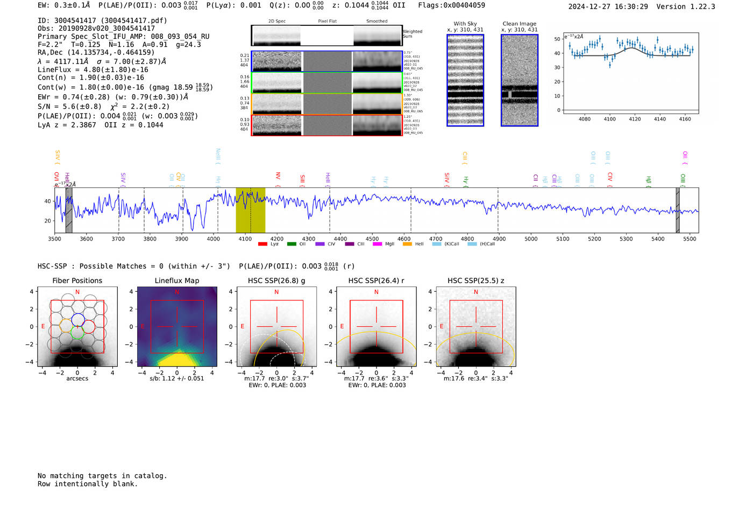Image resolution: width=753 pixels, height=513 pixels.
Task: Click the OII green legend swatch
Action: [292, 244]
